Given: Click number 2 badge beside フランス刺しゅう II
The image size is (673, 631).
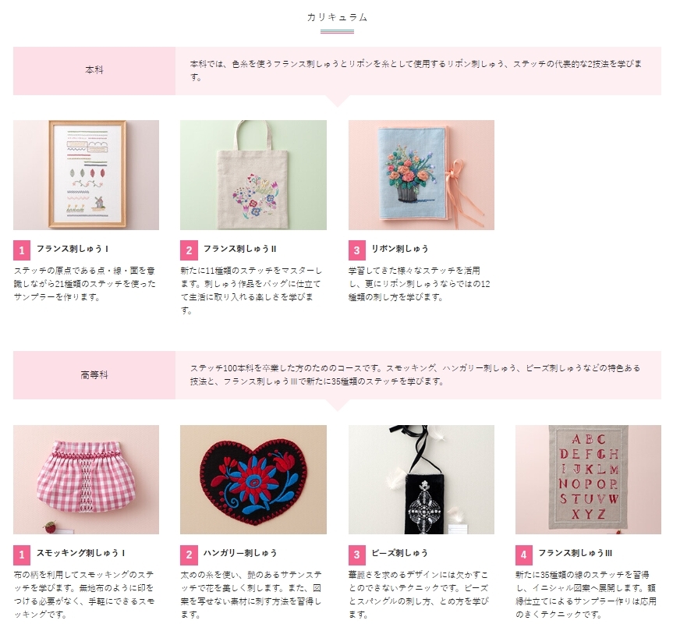Looking at the screenshot, I should (x=189, y=250).
